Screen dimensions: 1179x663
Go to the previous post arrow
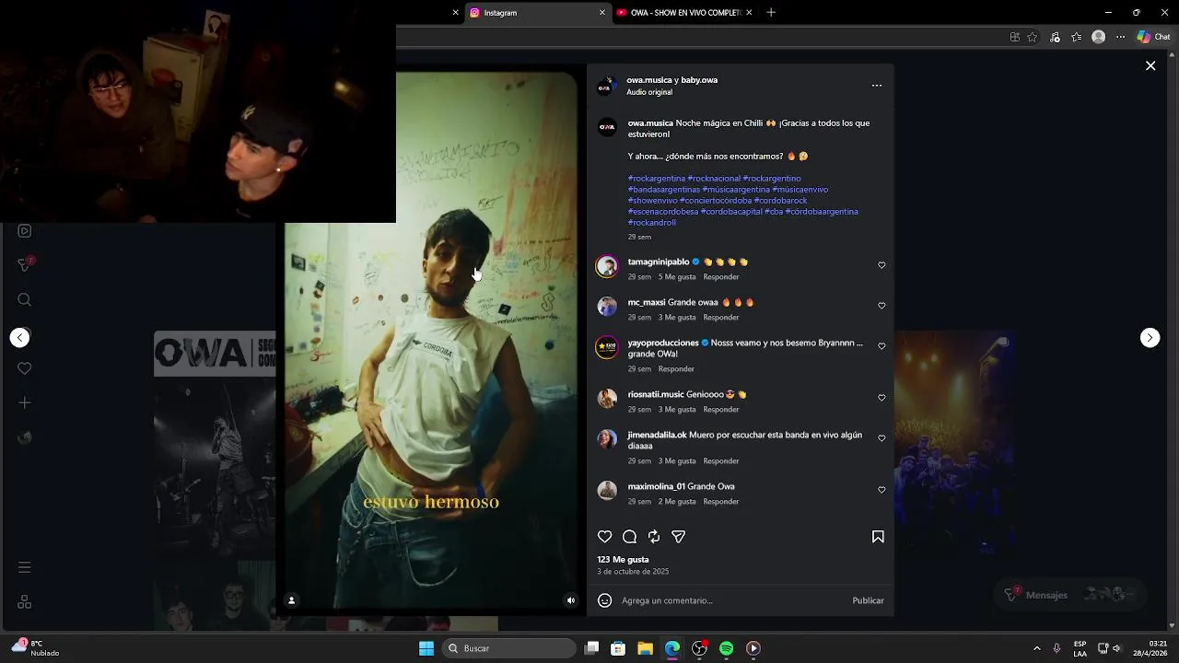pos(19,337)
